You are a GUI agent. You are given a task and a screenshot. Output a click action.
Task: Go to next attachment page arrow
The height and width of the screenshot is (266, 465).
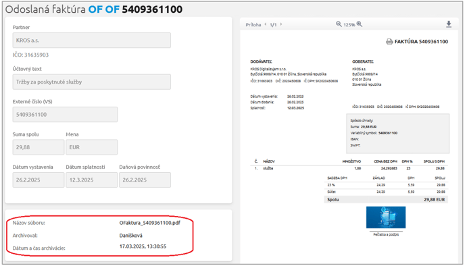tap(281, 24)
